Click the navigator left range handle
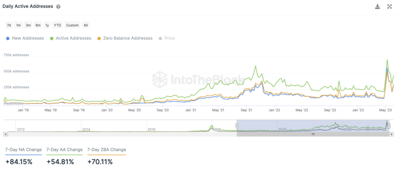This screenshot has width=398, height=172. click(237, 126)
